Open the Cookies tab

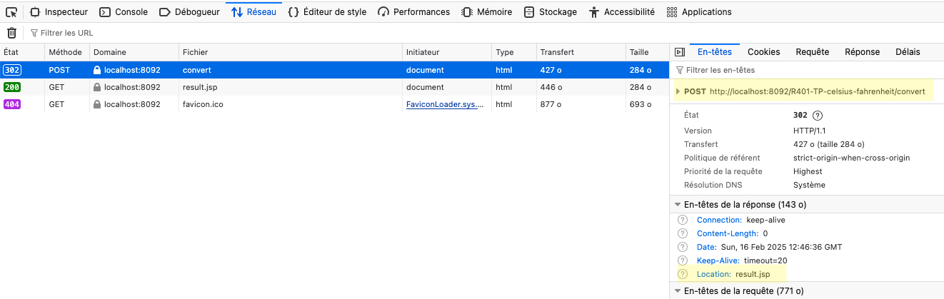[x=763, y=52]
